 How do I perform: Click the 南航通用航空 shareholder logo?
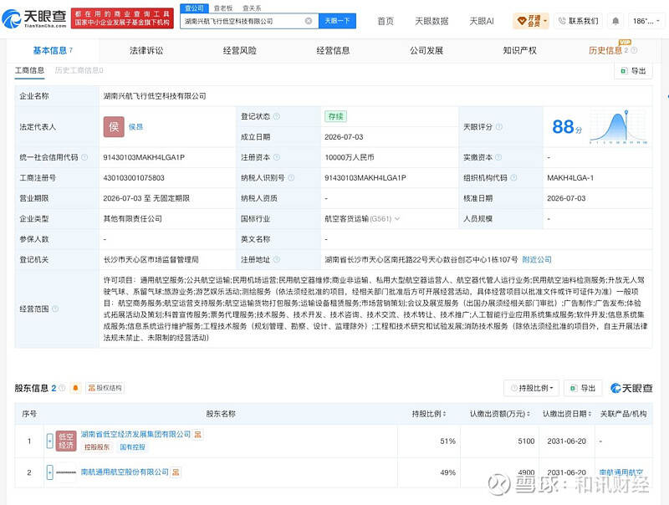click(66, 472)
